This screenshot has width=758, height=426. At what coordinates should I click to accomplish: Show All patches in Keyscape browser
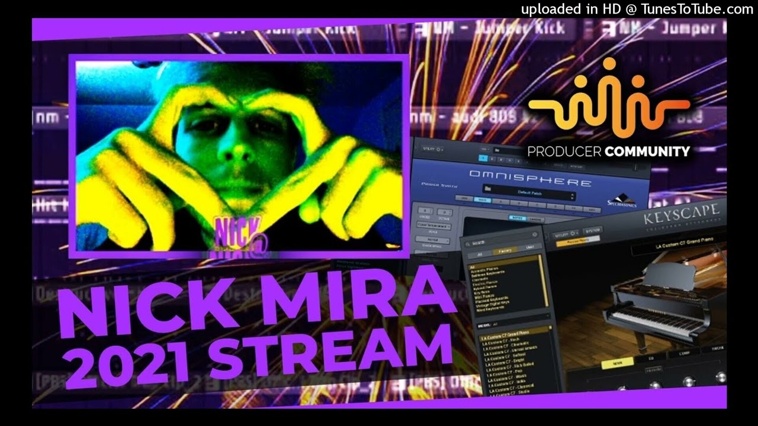coord(480,254)
